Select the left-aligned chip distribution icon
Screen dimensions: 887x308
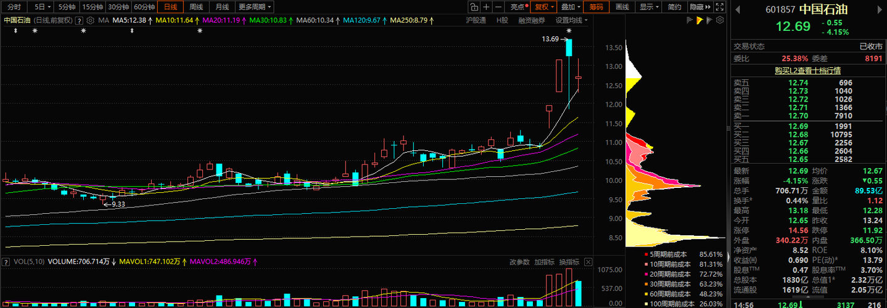click(690, 20)
